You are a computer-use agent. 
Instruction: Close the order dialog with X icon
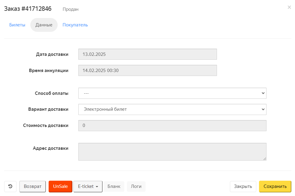point(289,7)
